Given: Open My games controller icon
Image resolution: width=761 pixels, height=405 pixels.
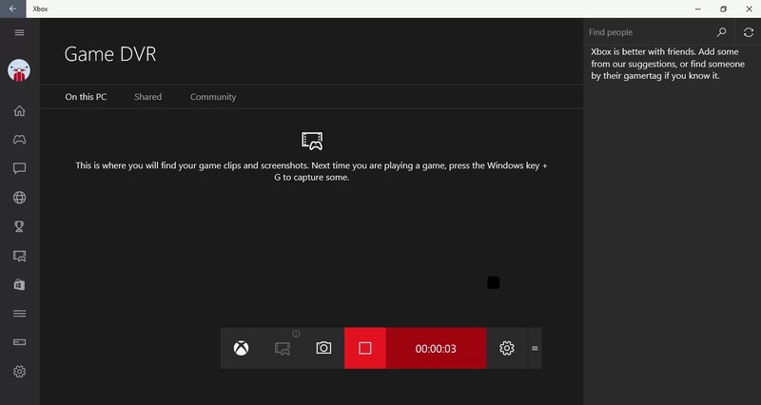Looking at the screenshot, I should (19, 140).
